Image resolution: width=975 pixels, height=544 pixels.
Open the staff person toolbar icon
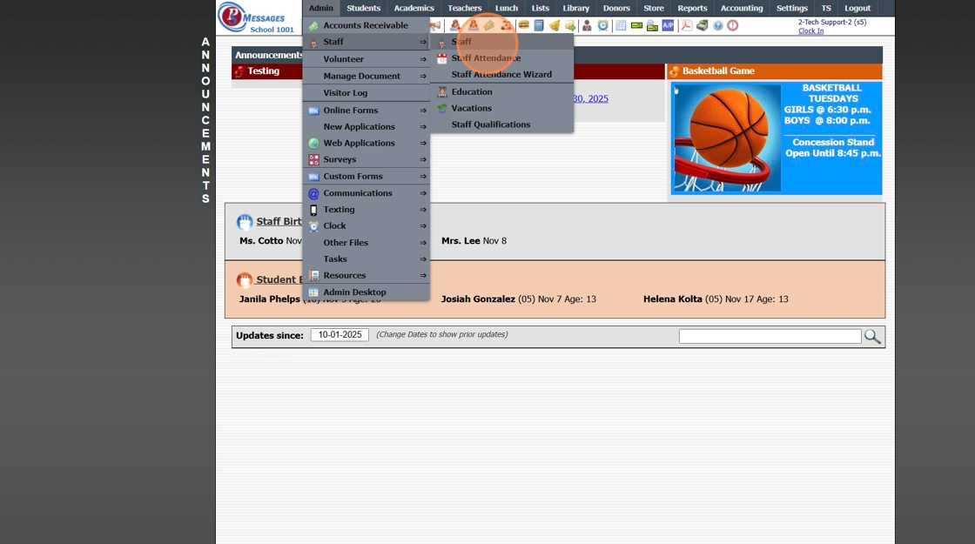point(587,25)
